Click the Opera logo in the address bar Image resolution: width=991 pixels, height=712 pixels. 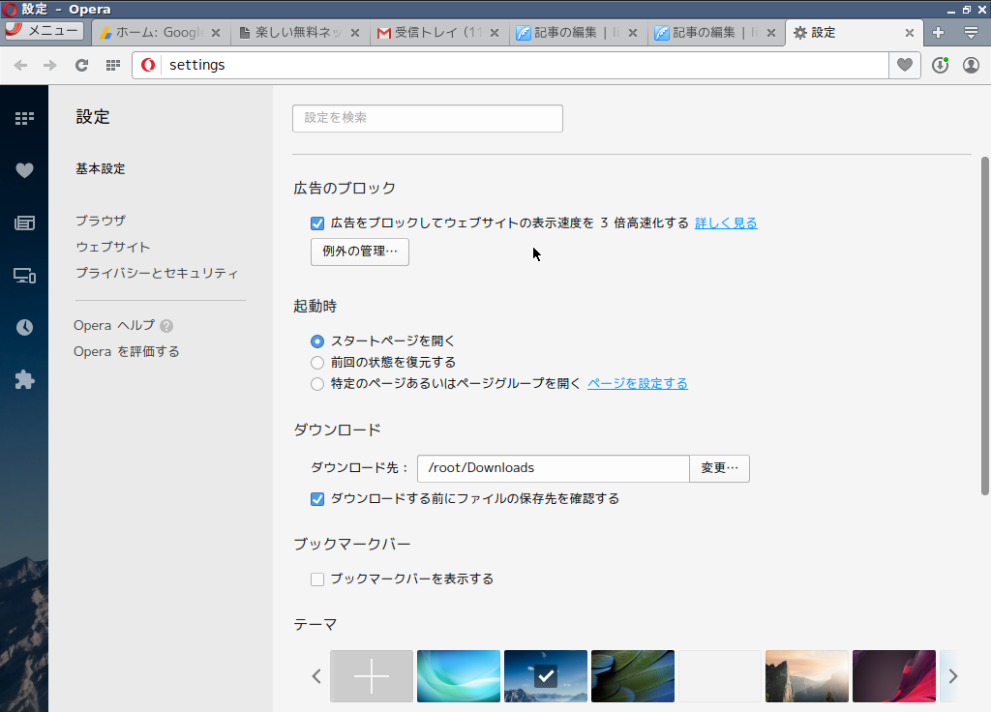[x=148, y=65]
